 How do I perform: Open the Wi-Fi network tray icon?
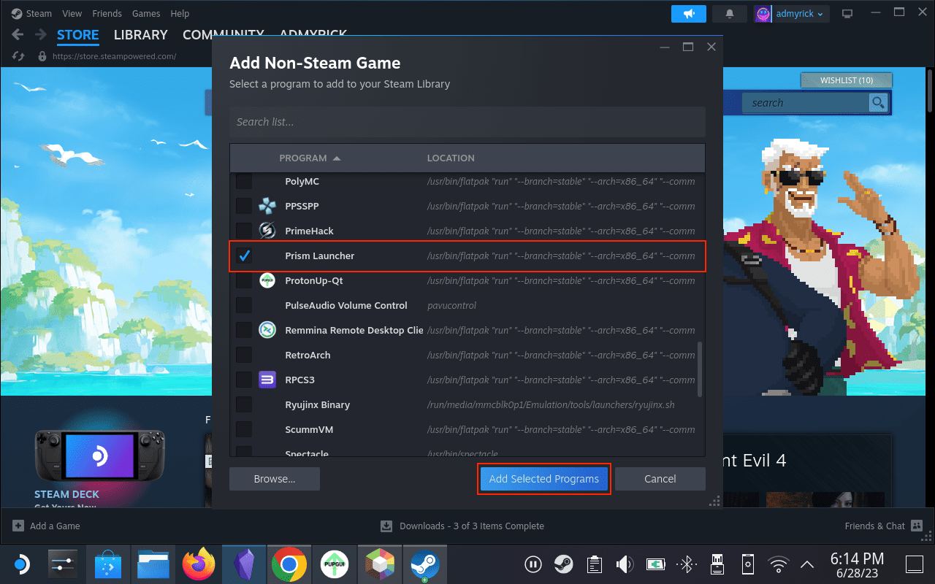[x=779, y=564]
